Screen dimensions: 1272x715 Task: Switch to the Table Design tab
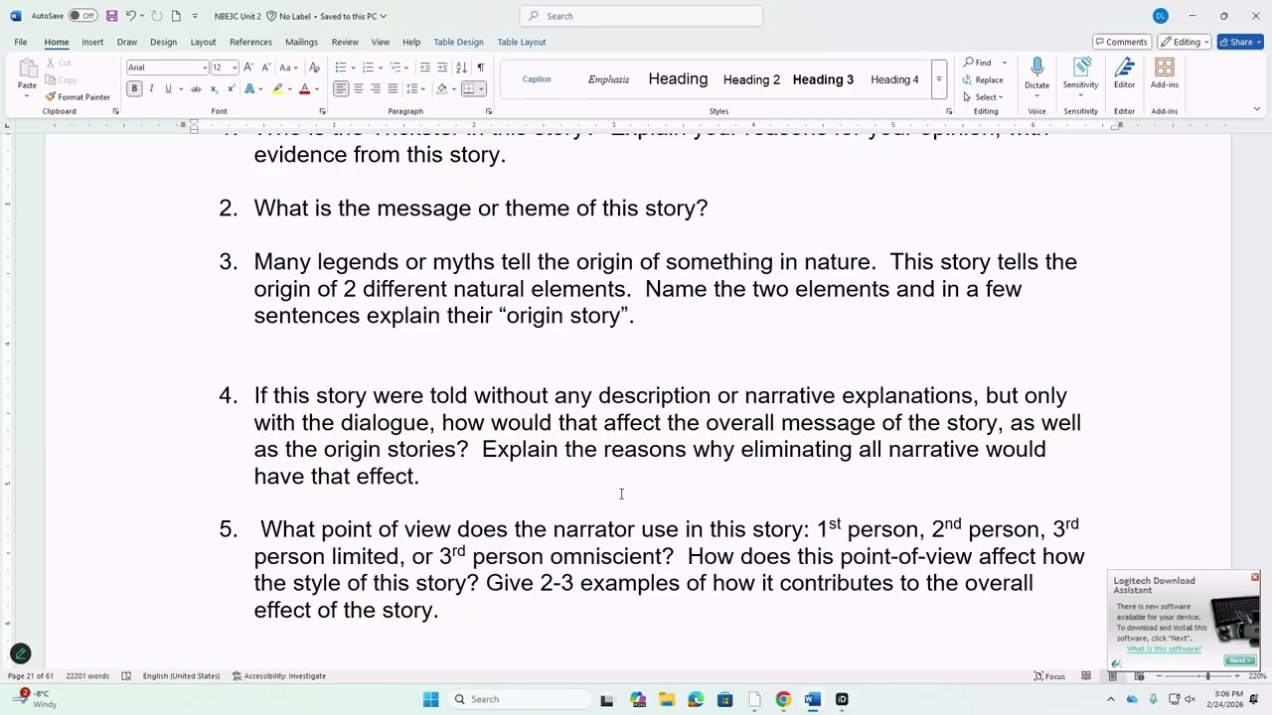tap(458, 42)
